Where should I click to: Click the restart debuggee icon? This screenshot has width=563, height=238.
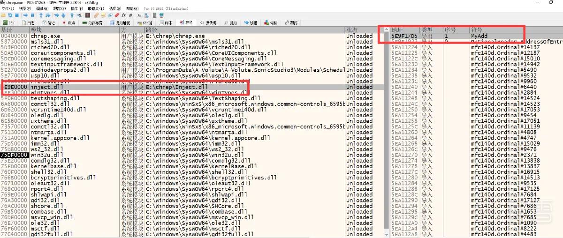point(10,15)
